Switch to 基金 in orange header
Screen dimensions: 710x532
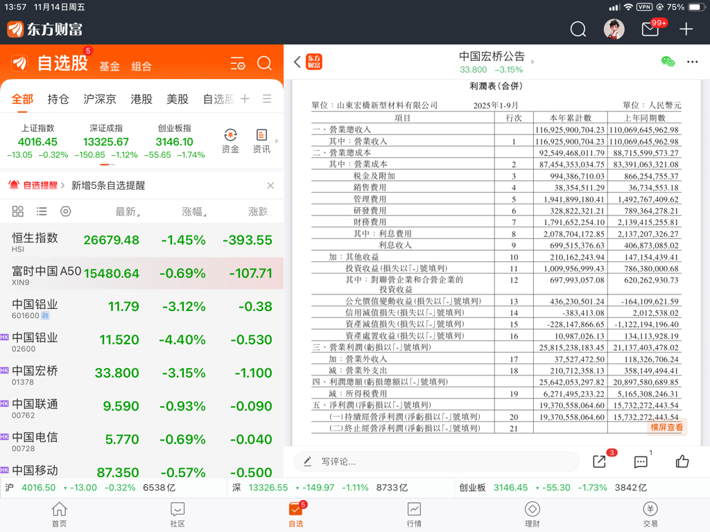(110, 66)
